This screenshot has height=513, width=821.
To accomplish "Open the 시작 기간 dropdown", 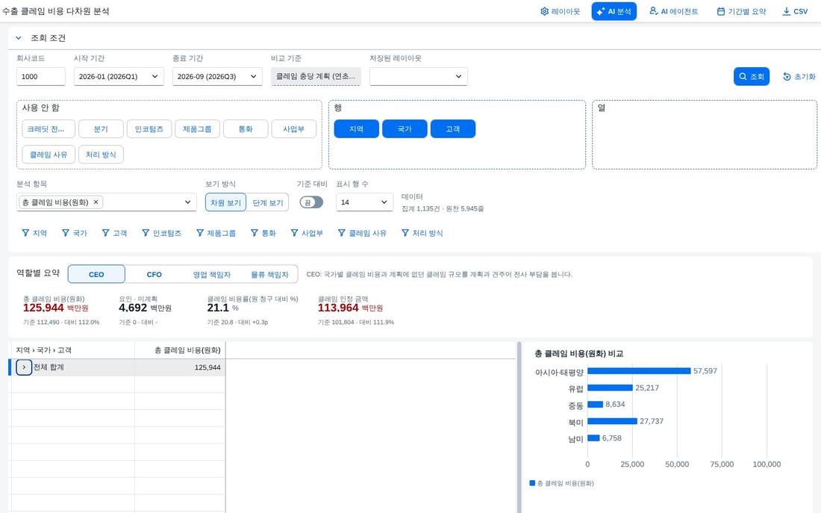I will (x=119, y=76).
